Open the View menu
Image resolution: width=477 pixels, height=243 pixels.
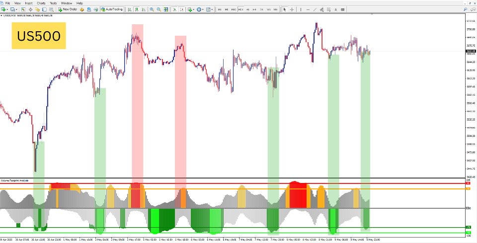(17, 3)
